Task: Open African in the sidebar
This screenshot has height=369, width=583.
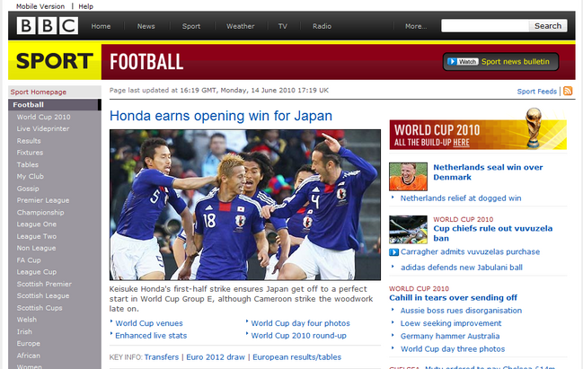Action: [x=28, y=356]
